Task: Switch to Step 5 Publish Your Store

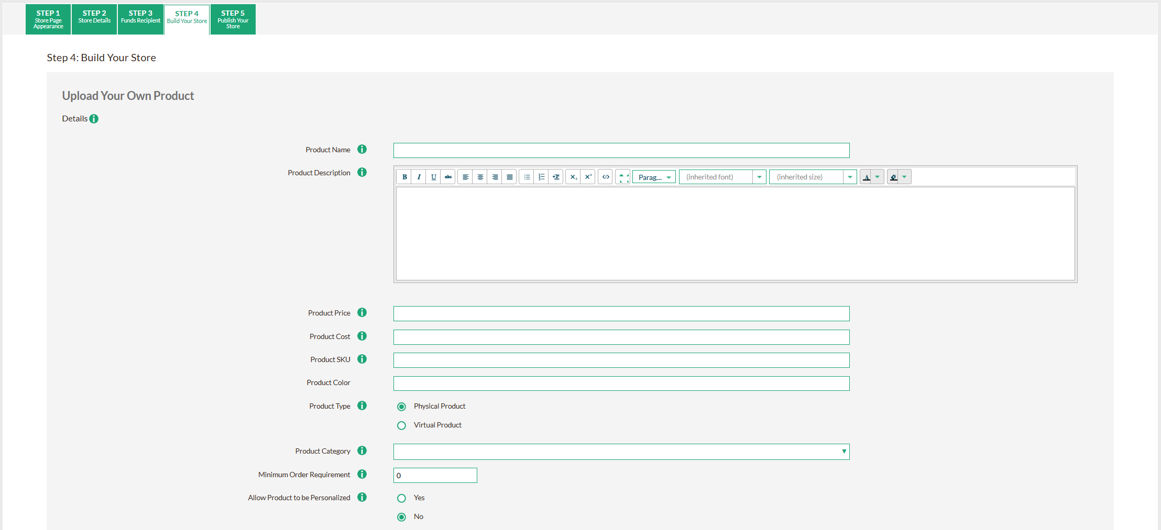Action: (233, 19)
